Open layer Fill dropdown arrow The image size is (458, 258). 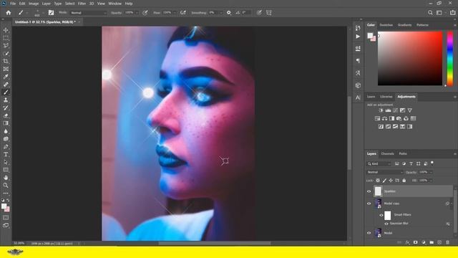click(431, 181)
